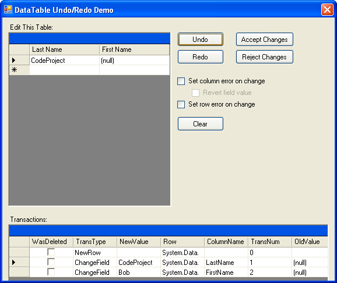Toggle WasDeleted checkbox for Bob transaction

pyautogui.click(x=51, y=272)
